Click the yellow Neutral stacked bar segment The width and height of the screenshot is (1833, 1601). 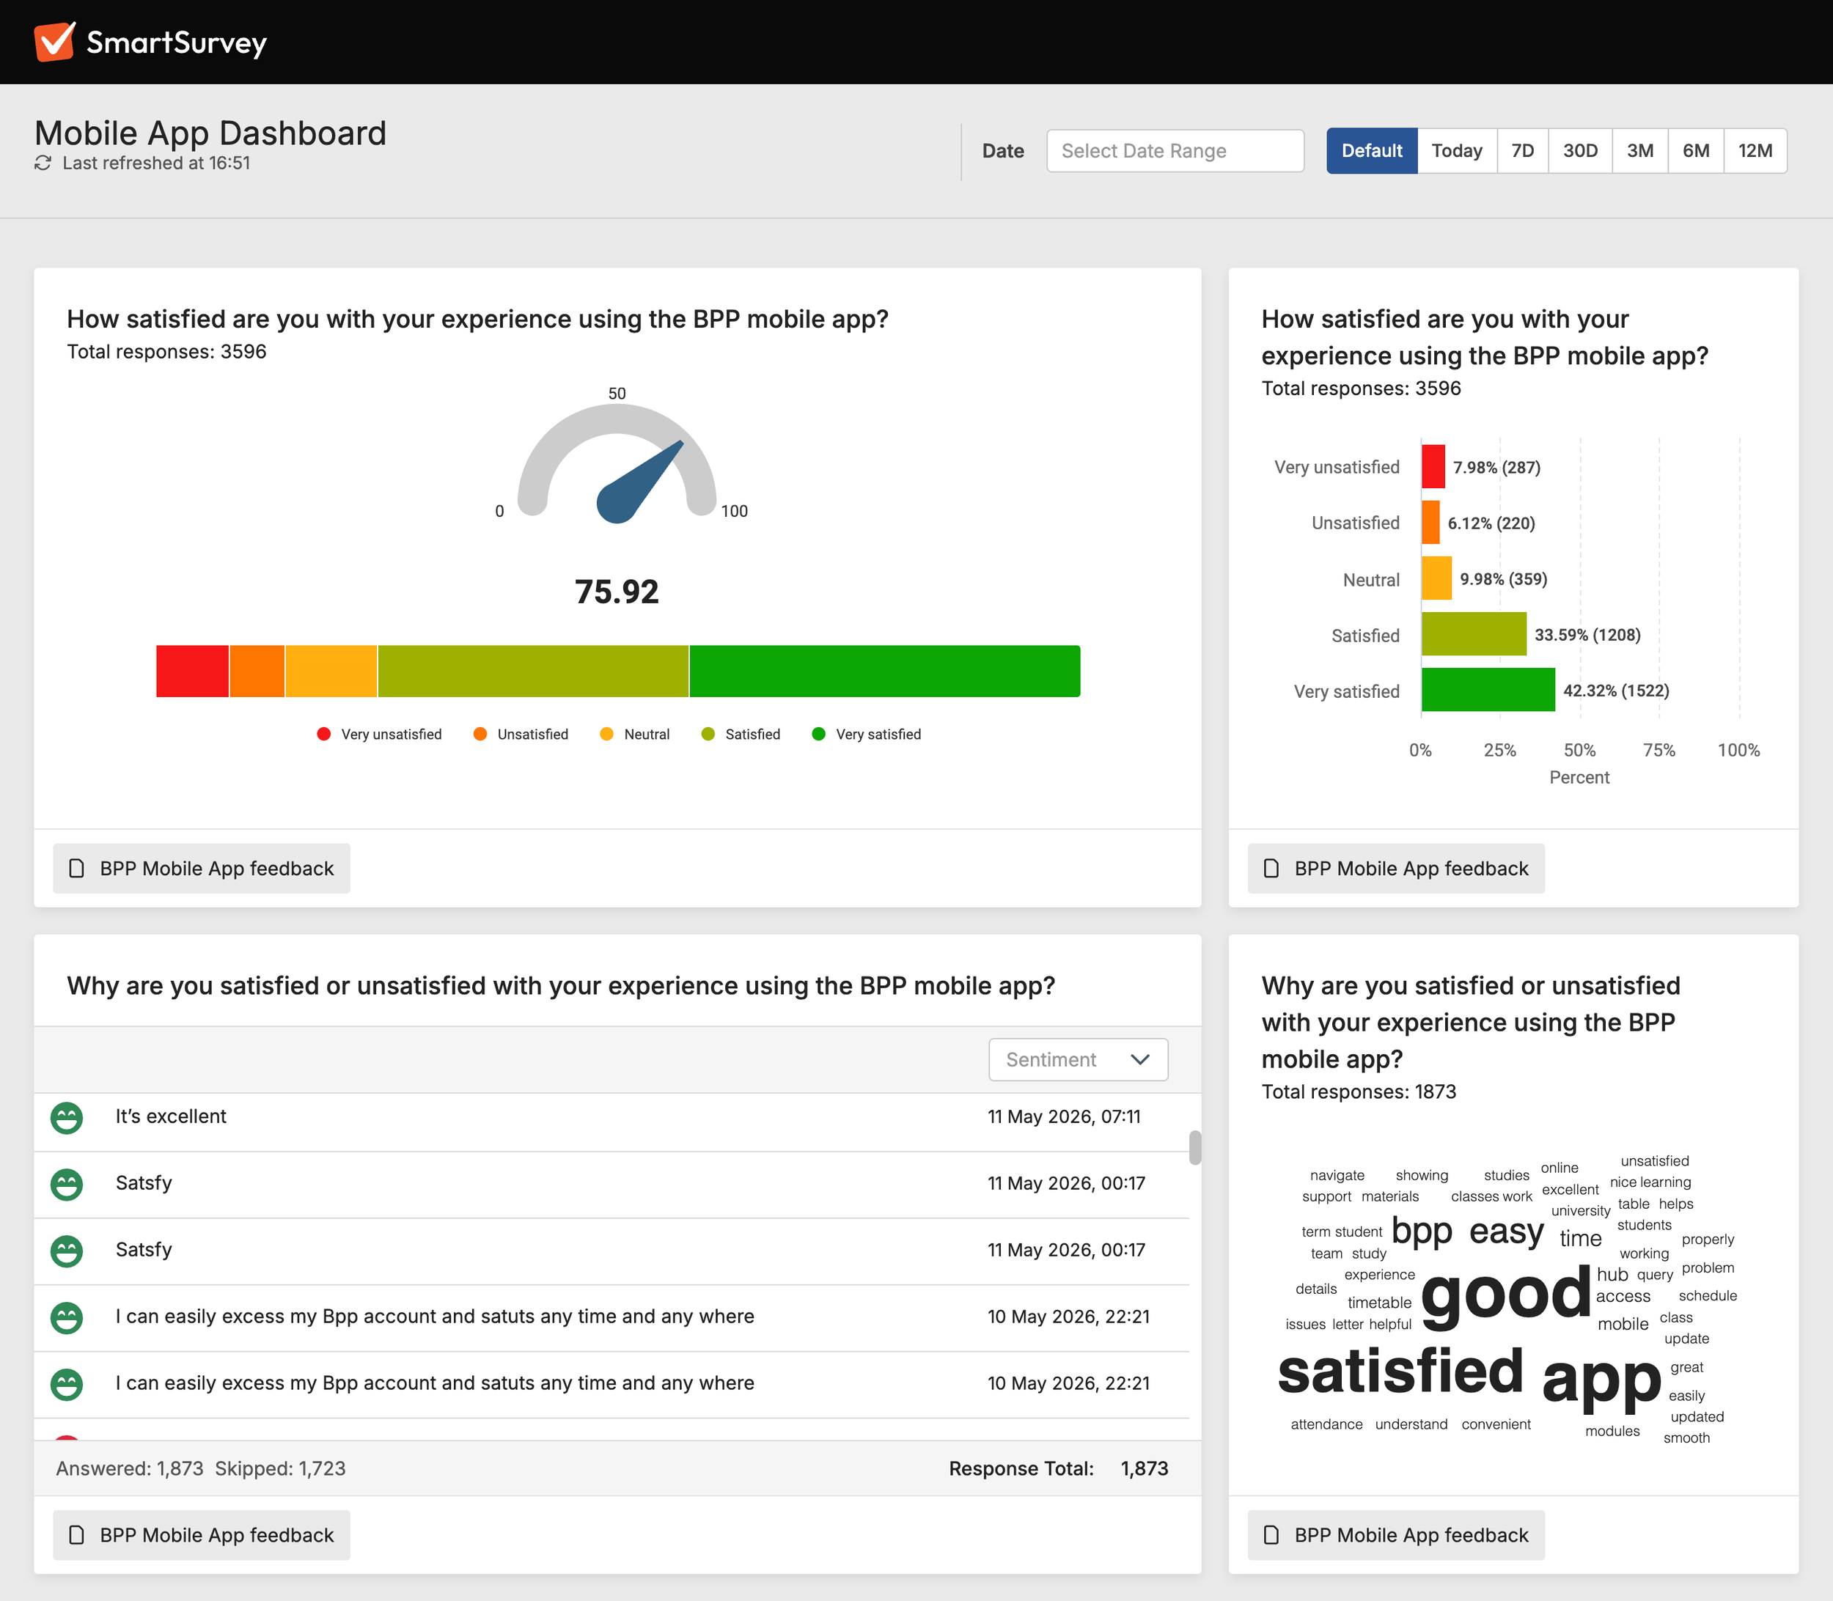pyautogui.click(x=331, y=671)
